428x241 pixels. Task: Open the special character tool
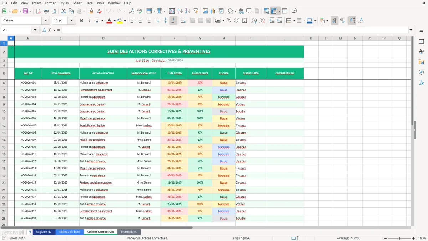coord(230,11)
